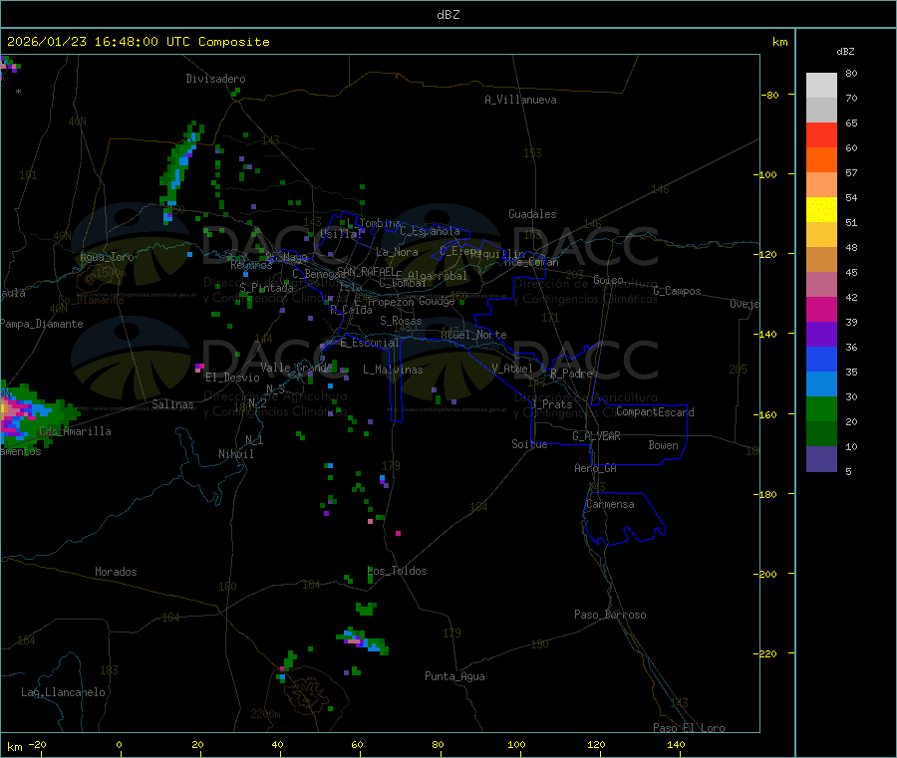Click the 'G_Campos' map label
The image size is (897, 758).
point(678,291)
